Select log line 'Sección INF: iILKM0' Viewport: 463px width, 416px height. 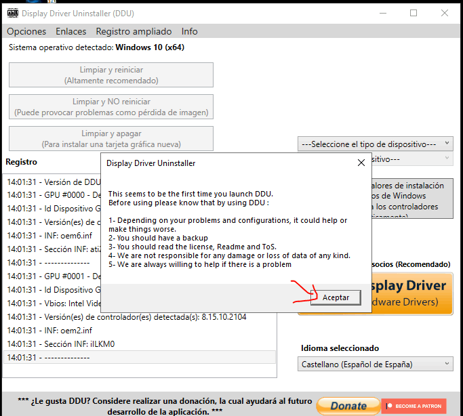click(140, 344)
